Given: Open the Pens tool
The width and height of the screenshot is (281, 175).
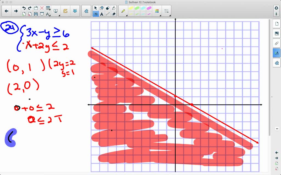Looking at the screenshot, I should click(95, 13).
